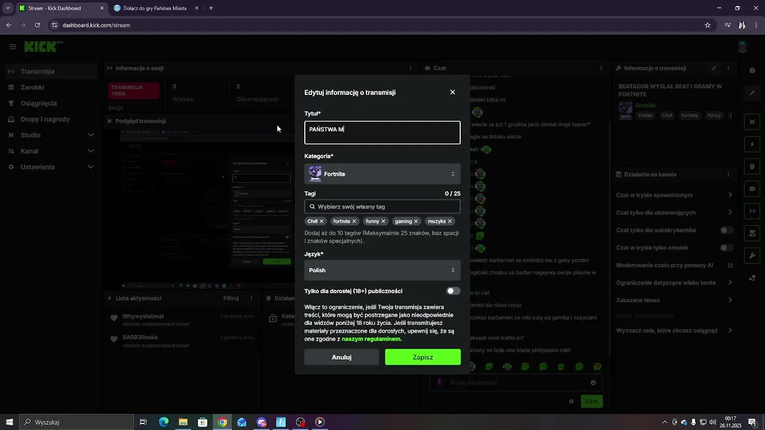Toggle the 18+ adult audience switch
Screen dimensions: 765x430
(454, 291)
